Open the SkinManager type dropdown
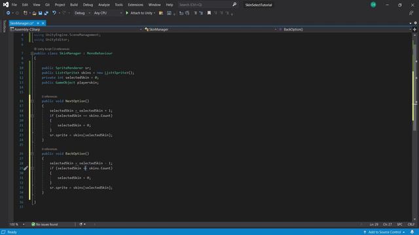The height and width of the screenshot is (235, 419). tap(210, 29)
